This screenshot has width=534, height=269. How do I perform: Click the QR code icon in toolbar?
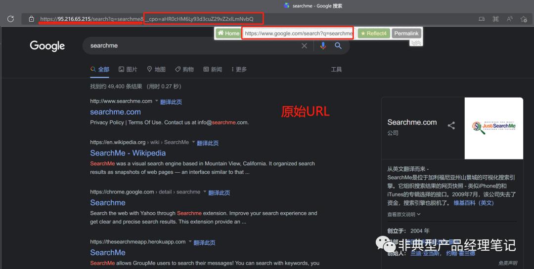[495, 19]
